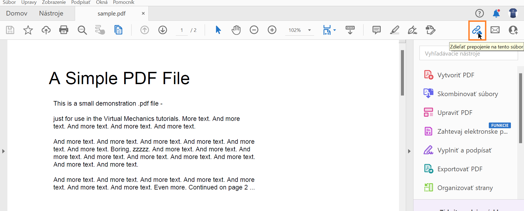Open the Zobrazenie menu
The image size is (524, 211).
tap(54, 2)
